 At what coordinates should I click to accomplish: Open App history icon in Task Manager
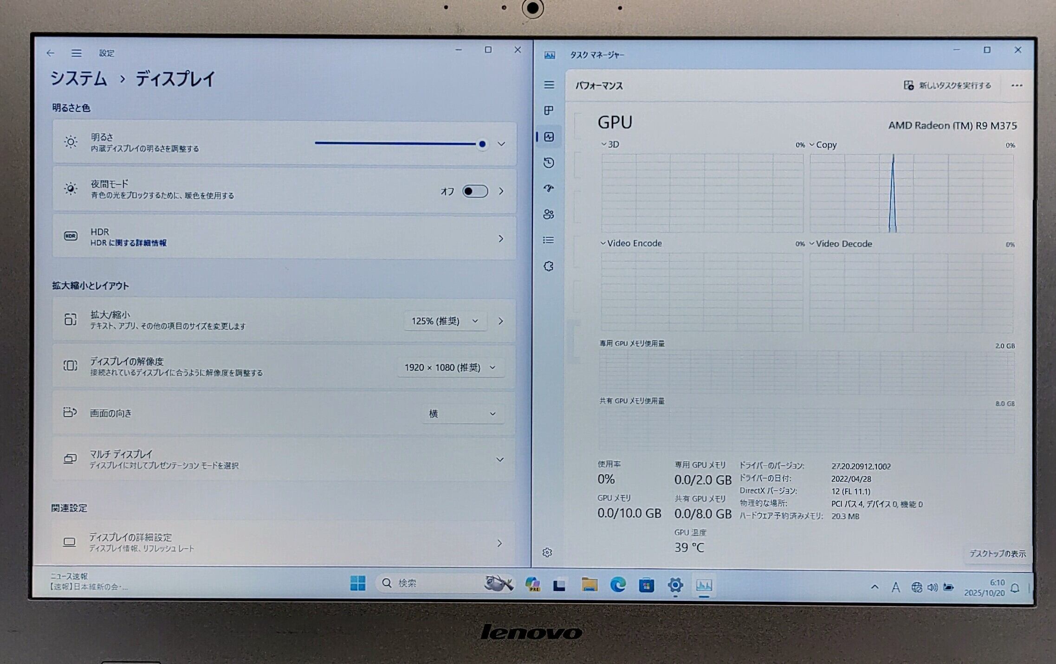549,162
